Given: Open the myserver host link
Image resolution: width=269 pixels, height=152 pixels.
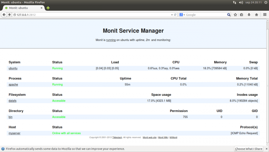Looking at the screenshot, I should tap(14, 133).
